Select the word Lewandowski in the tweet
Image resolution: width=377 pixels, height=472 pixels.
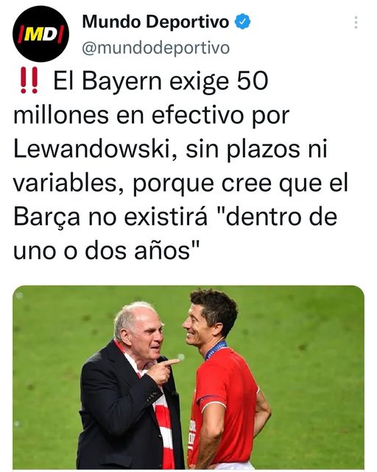pos(92,150)
